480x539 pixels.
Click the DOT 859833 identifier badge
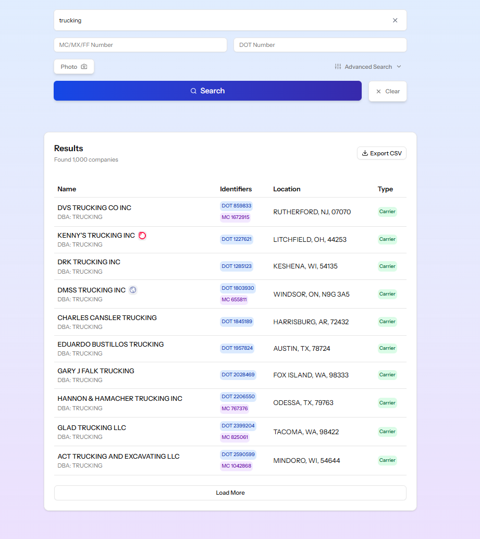(x=237, y=205)
